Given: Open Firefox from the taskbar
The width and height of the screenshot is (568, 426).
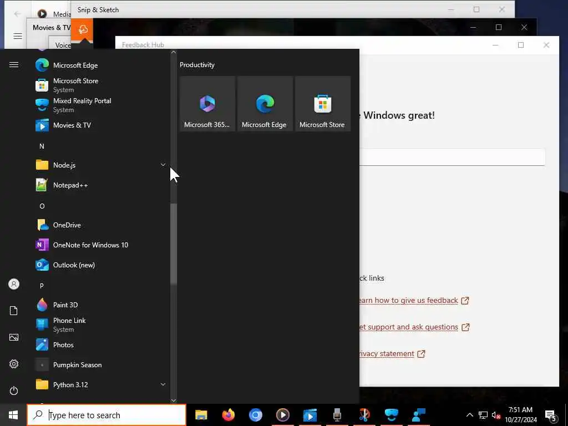Looking at the screenshot, I should tap(228, 415).
